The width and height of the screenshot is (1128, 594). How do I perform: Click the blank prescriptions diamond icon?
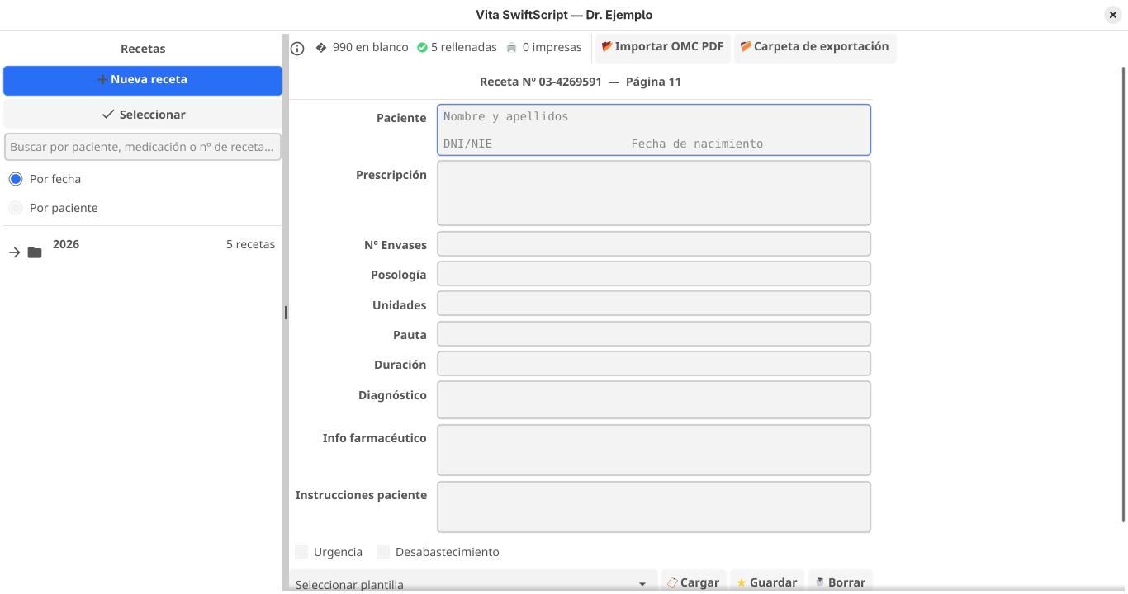coord(321,48)
